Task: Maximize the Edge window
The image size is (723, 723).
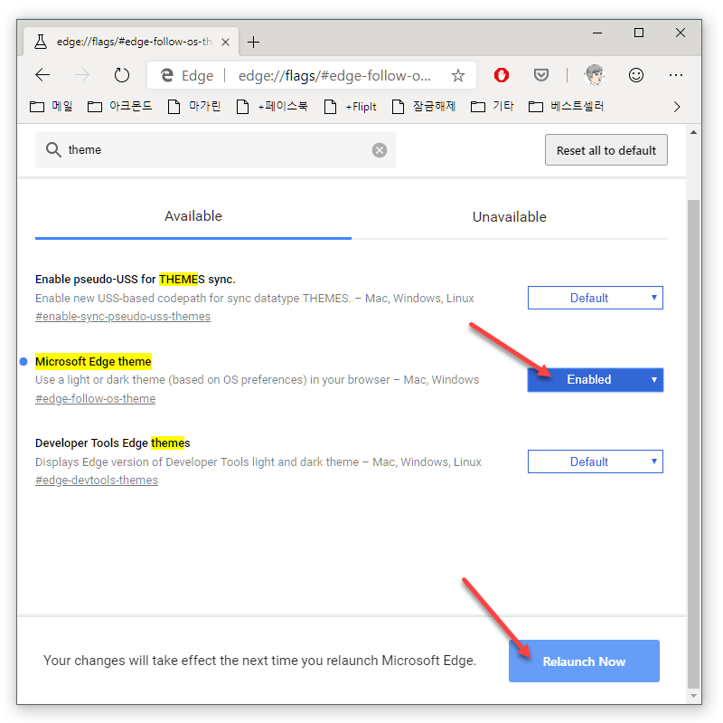Action: (639, 33)
